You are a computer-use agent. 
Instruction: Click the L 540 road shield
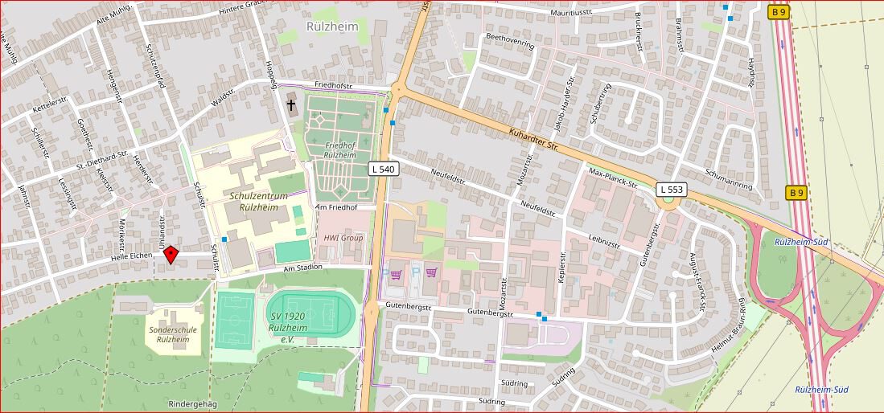pos(383,169)
